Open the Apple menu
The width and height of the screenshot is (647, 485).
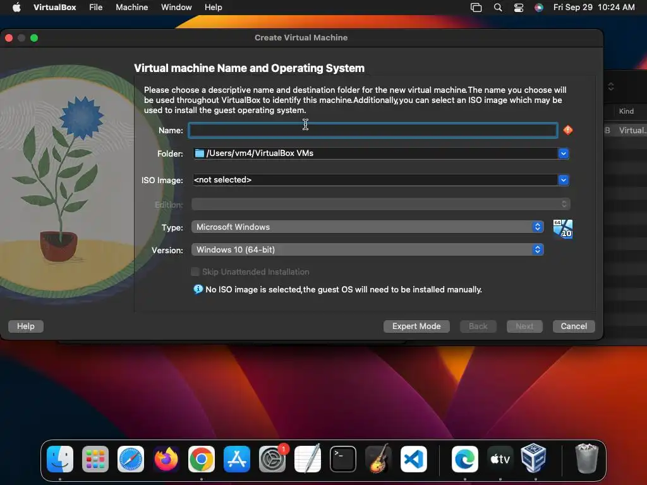pyautogui.click(x=16, y=8)
